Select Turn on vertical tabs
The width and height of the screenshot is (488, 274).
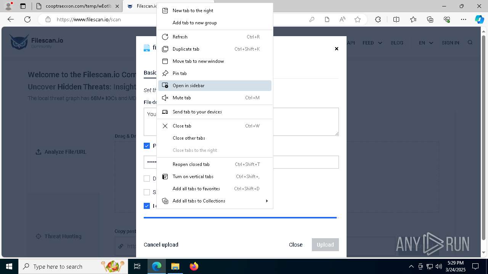[x=215, y=177]
